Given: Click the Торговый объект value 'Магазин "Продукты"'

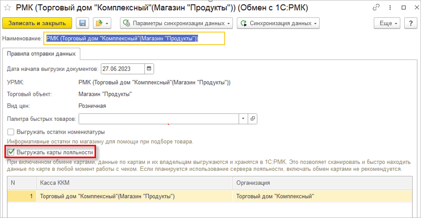Looking at the screenshot, I should 105,94.
